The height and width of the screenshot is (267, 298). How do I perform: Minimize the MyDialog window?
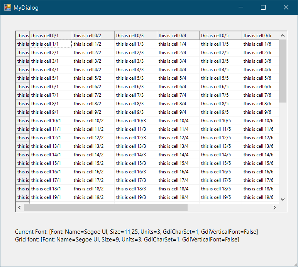tap(241, 7)
